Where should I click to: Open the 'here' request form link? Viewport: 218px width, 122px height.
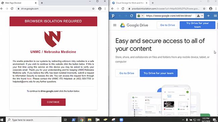pos(29,79)
